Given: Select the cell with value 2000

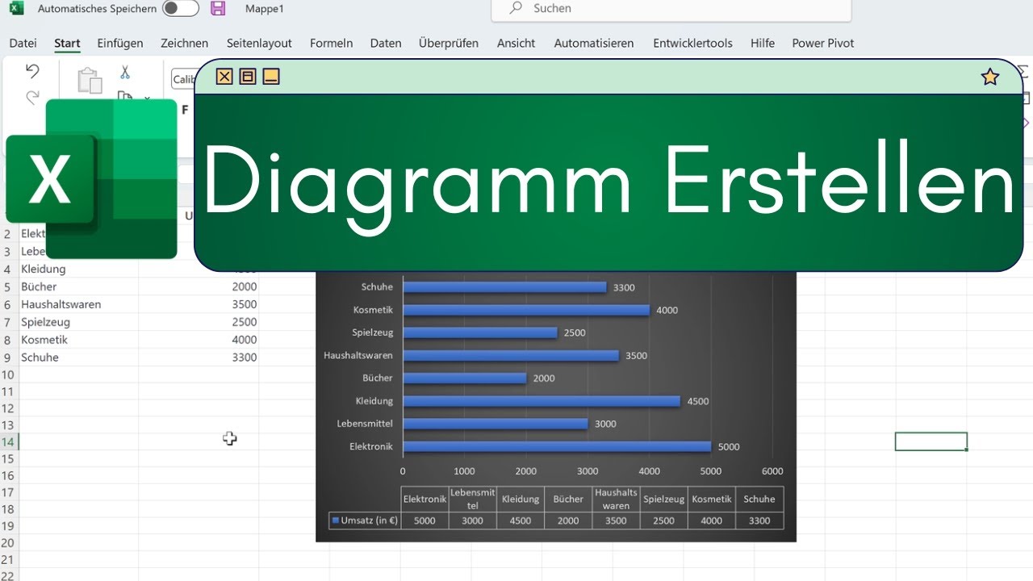Looking at the screenshot, I should [199, 286].
